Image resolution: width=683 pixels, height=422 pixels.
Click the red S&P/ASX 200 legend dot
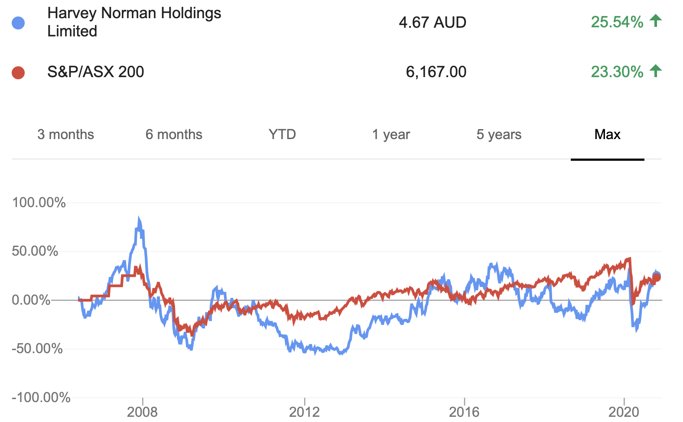(18, 73)
